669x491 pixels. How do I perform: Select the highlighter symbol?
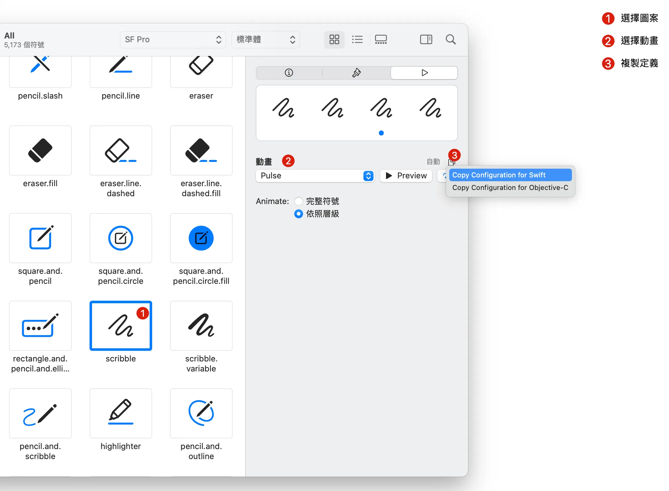(x=121, y=413)
